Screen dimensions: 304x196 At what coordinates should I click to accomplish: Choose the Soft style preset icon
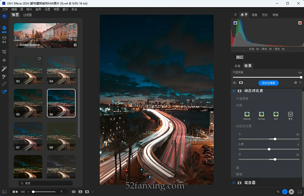coord(276,114)
